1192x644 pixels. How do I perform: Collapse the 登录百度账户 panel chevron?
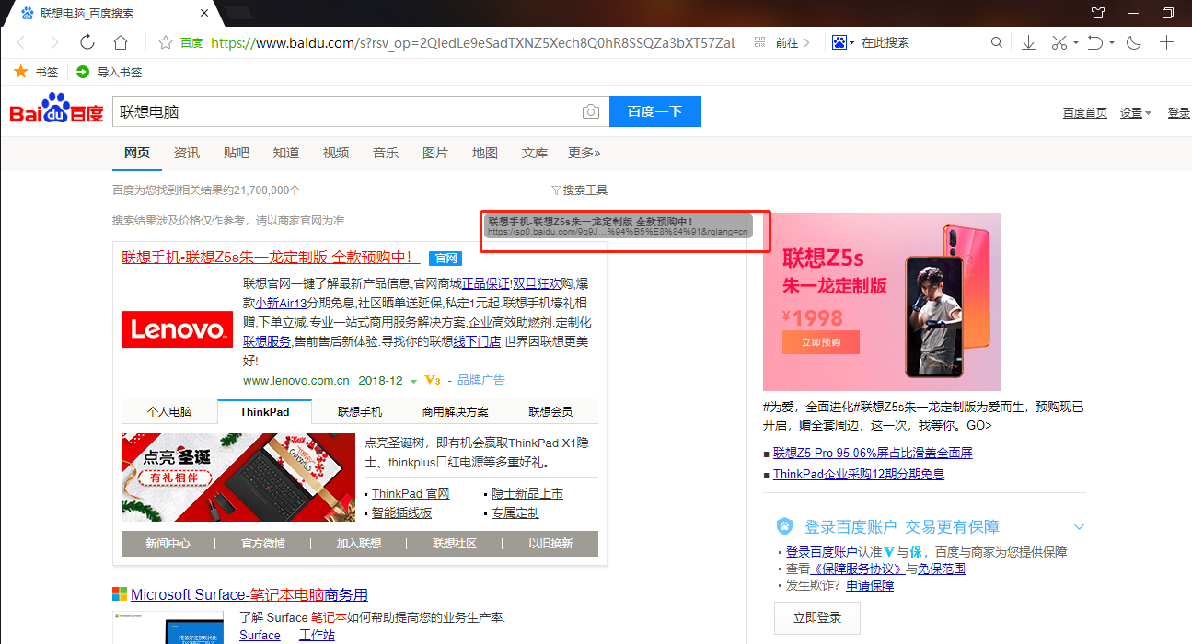pyautogui.click(x=1079, y=527)
